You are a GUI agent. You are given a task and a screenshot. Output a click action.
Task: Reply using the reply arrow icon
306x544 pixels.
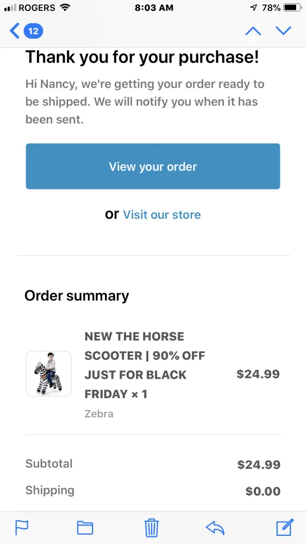[x=215, y=528]
